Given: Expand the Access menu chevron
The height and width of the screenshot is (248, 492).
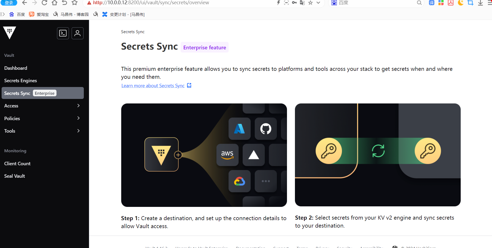Looking at the screenshot, I should [x=78, y=106].
